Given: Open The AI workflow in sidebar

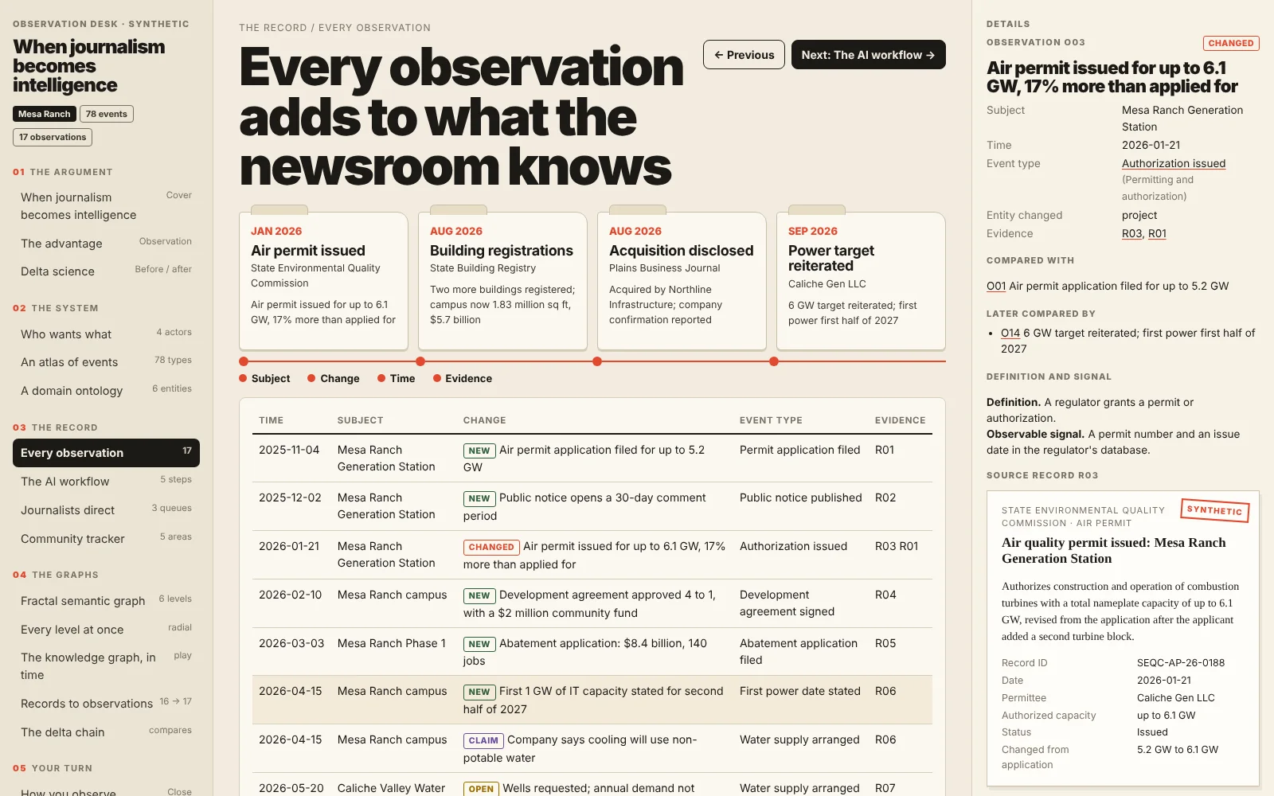Looking at the screenshot, I should click(106, 482).
